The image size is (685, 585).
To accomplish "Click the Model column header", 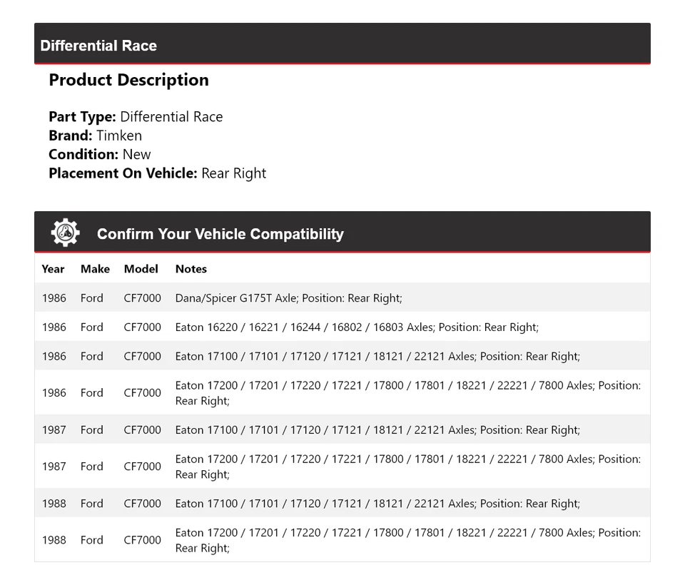I will 141,269.
